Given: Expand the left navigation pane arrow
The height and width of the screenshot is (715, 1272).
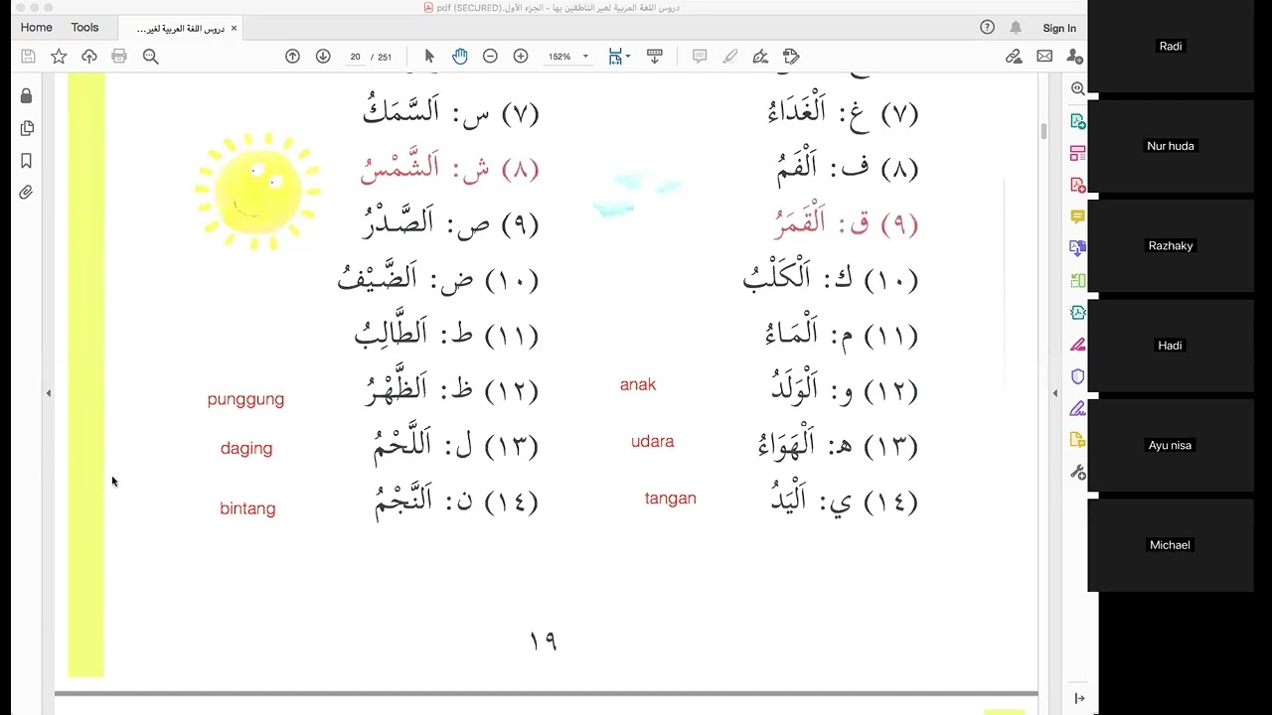Looking at the screenshot, I should click(48, 393).
